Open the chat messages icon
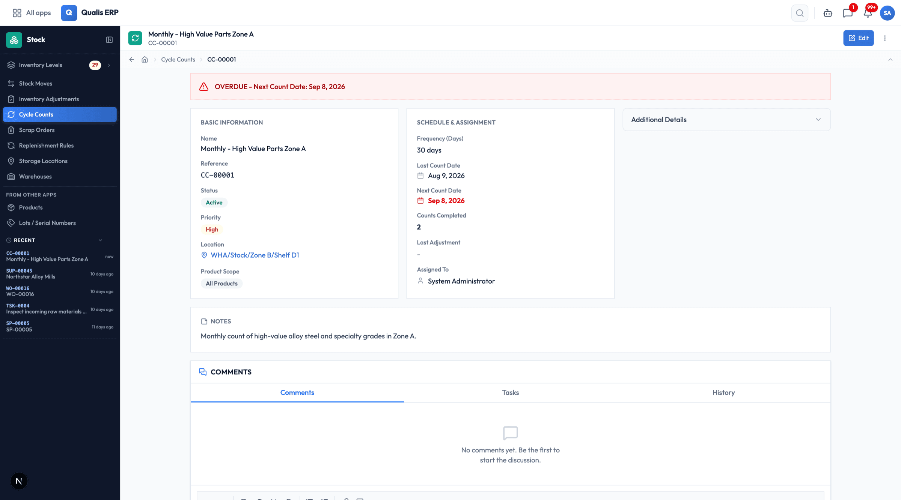The width and height of the screenshot is (901, 500). [x=848, y=13]
